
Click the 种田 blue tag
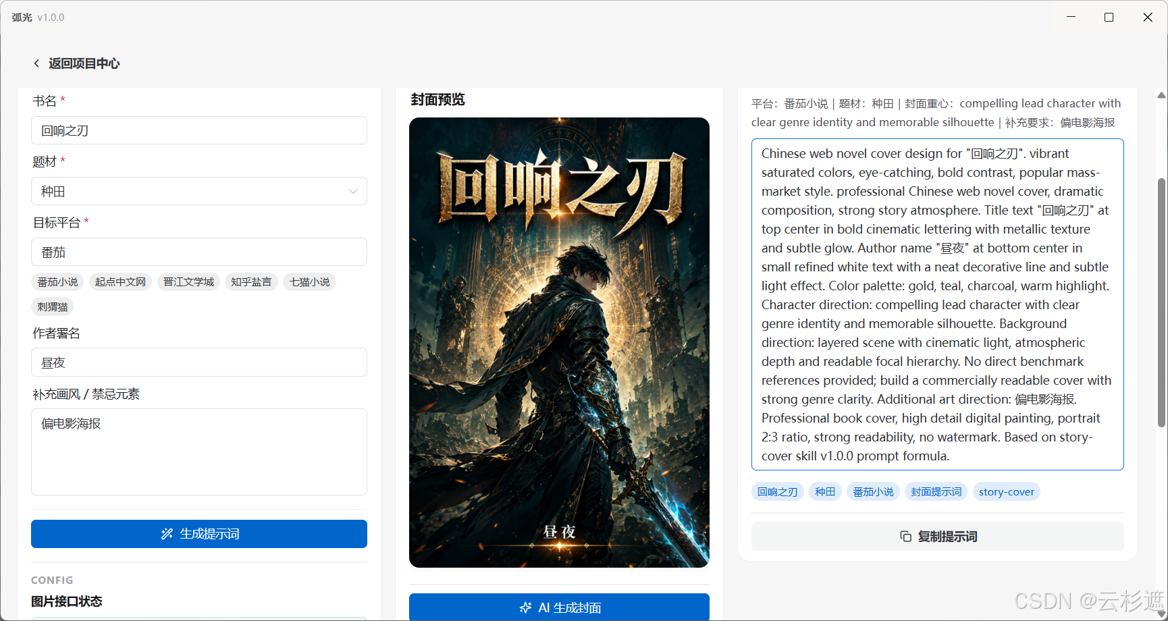click(825, 491)
